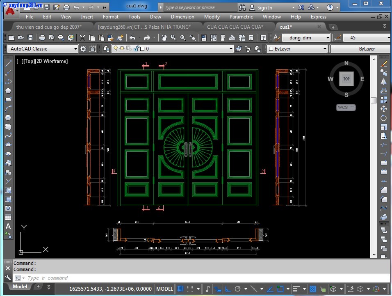392x296 pixels.
Task: Click the layer 0 color swatch
Action: [142, 49]
